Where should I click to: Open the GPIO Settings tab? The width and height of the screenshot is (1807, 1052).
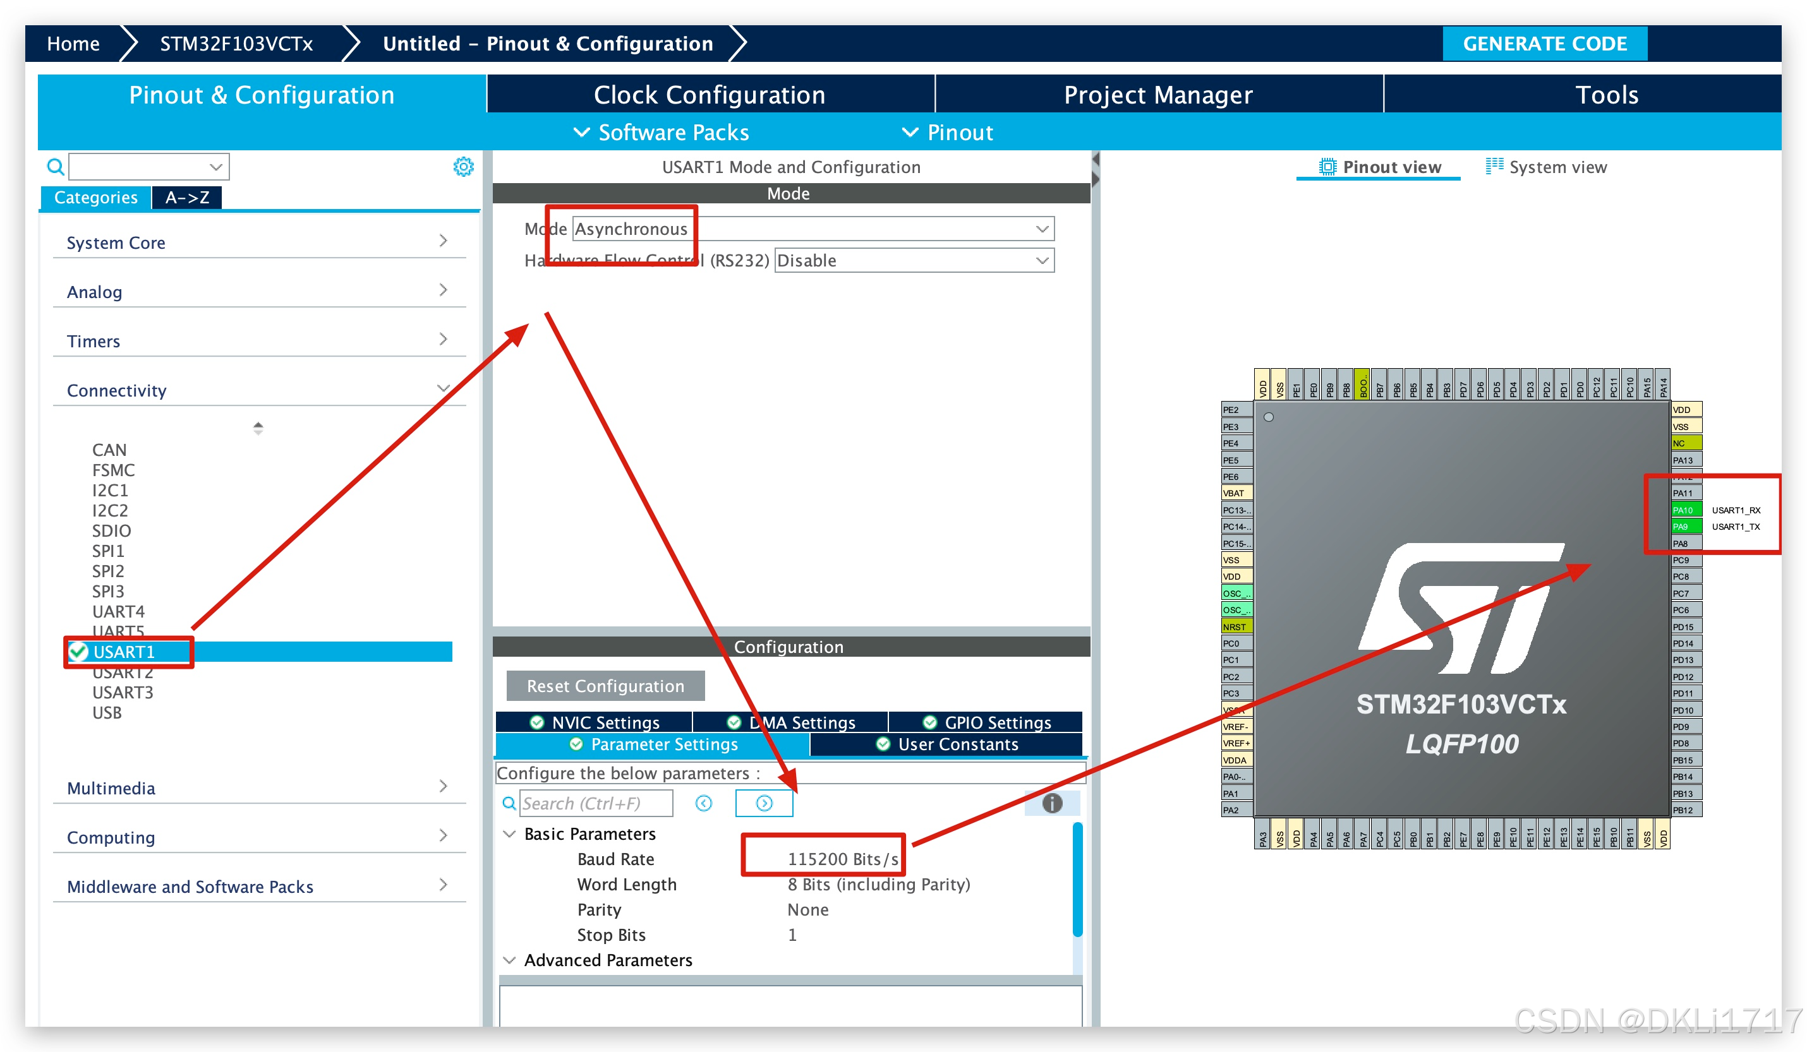pos(986,722)
